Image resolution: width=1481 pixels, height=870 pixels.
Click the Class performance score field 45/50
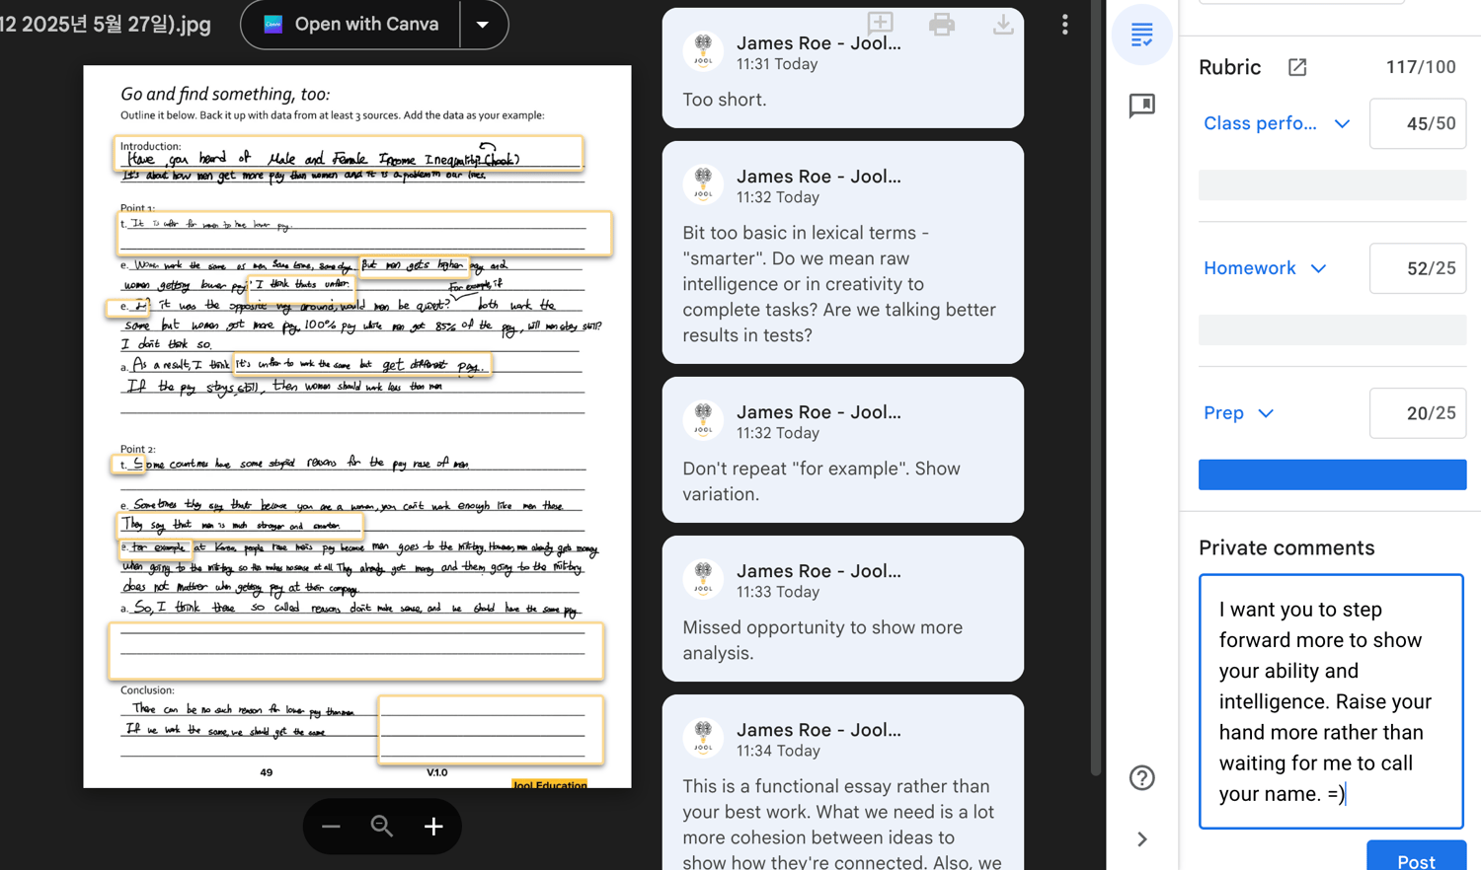[1418, 123]
